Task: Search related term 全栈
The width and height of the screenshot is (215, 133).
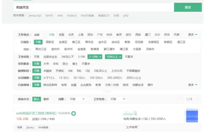Action: (x=116, y=15)
